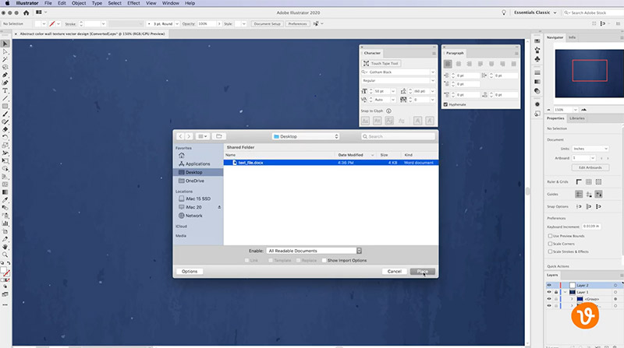Select text_file.docx in the file list
This screenshot has width=624, height=348.
point(331,163)
